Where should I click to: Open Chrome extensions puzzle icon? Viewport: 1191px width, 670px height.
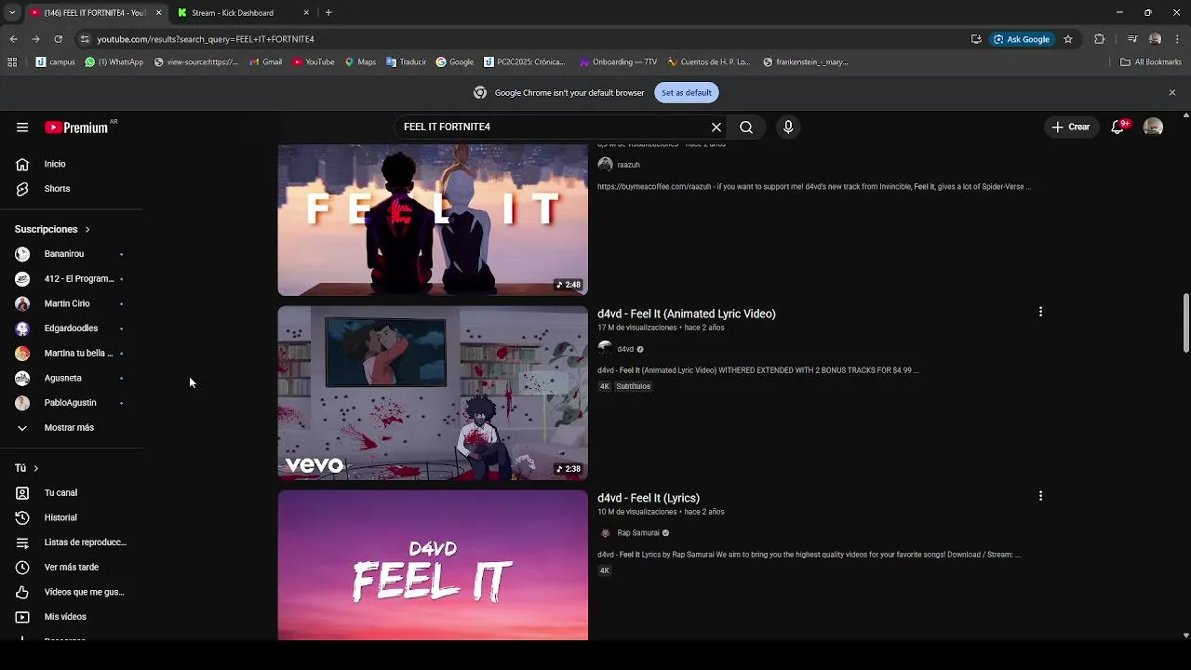coord(1100,39)
